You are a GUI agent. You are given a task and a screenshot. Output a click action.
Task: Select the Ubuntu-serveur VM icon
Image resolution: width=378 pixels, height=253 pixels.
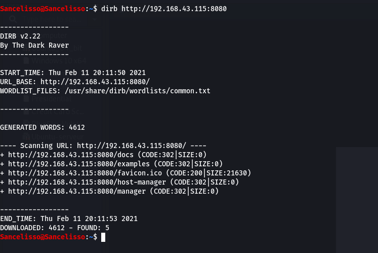26,137
